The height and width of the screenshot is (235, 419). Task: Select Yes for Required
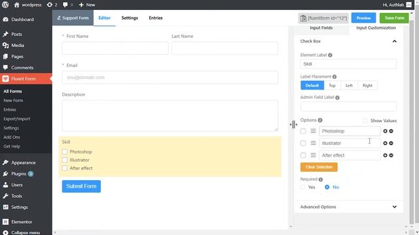pyautogui.click(x=303, y=187)
